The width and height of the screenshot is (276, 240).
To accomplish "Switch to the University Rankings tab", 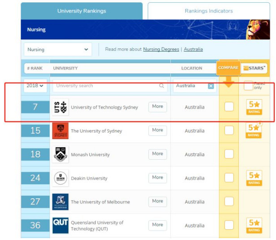I will [82, 11].
